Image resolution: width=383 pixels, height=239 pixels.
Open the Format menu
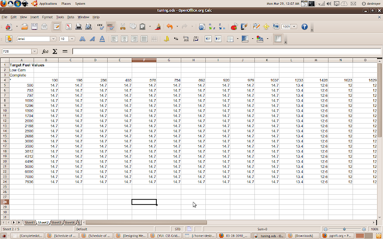(x=47, y=17)
